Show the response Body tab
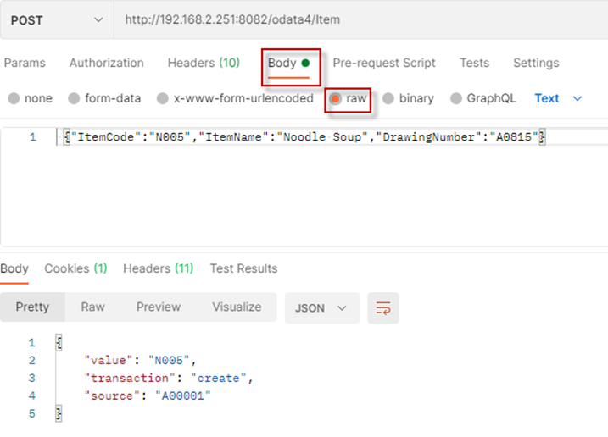 point(14,268)
